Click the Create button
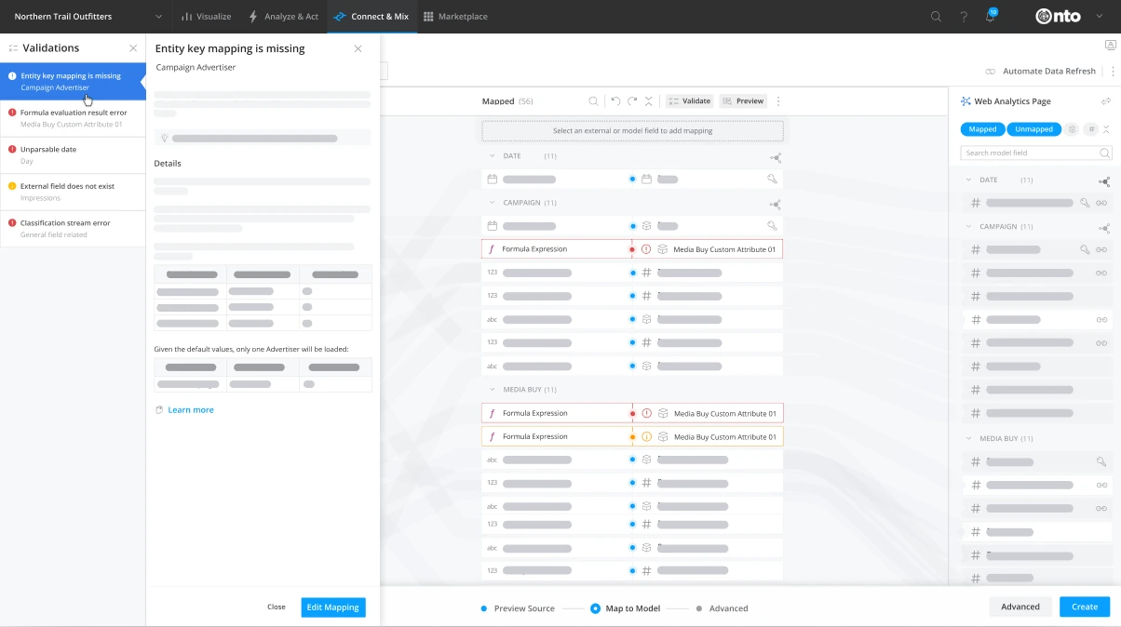Image resolution: width=1121 pixels, height=627 pixels. tap(1085, 607)
